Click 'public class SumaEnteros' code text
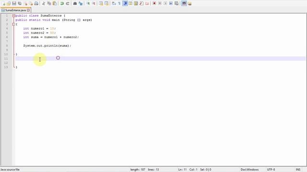This screenshot has height=172, width=307. tap(38, 16)
